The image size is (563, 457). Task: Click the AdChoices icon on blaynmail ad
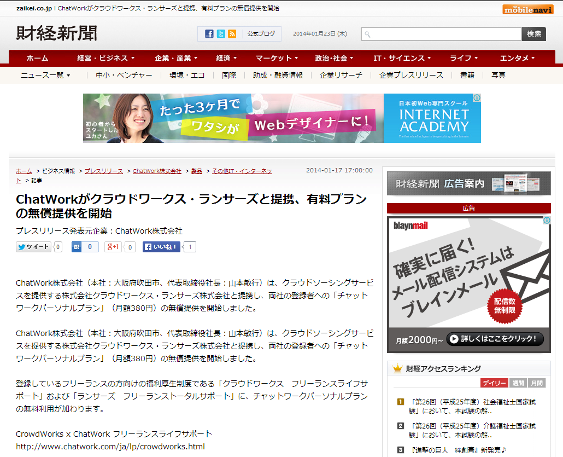coord(547,221)
